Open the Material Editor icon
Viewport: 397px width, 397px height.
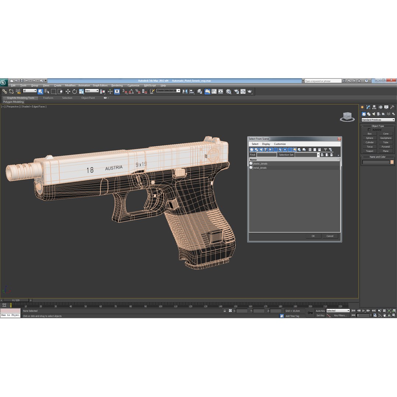tap(229, 92)
